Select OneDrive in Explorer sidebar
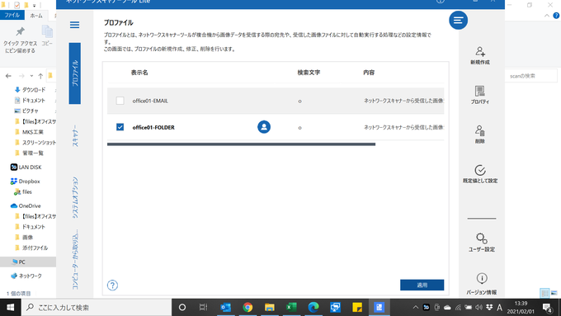This screenshot has height=316, width=561. [x=26, y=206]
